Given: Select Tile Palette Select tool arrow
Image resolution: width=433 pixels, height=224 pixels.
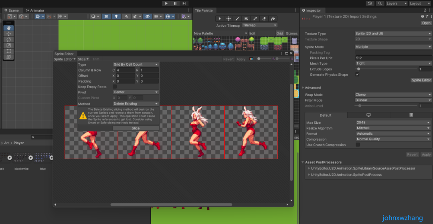Looking at the screenshot, I should click(x=220, y=19).
